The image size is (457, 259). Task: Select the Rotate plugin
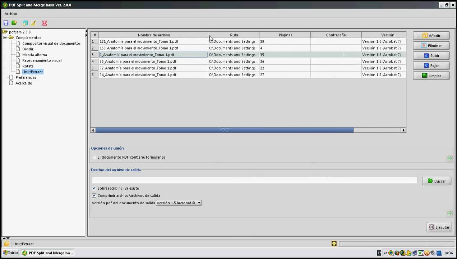pyautogui.click(x=28, y=66)
